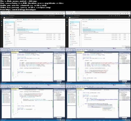Open the user avatar in top-left Azure frame
The width and height of the screenshot is (131, 121).
coord(64,16)
